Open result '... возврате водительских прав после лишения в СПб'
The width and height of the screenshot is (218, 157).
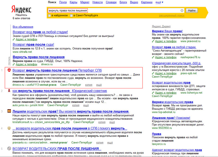coord(70,128)
